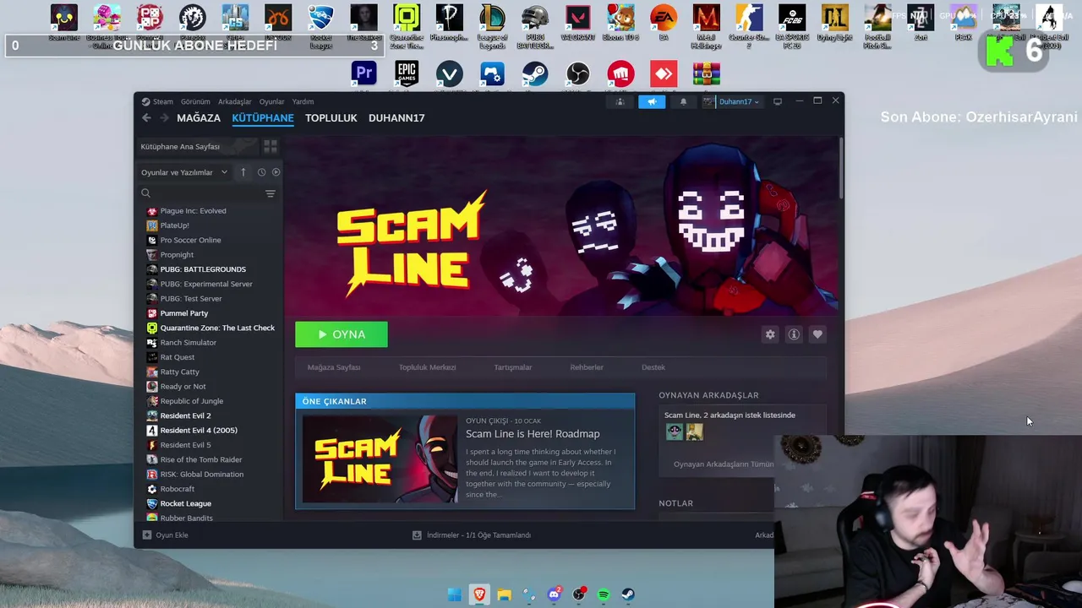This screenshot has width=1082, height=608.
Task: Open Premiere Pro desktop shortcut
Action: (x=364, y=74)
